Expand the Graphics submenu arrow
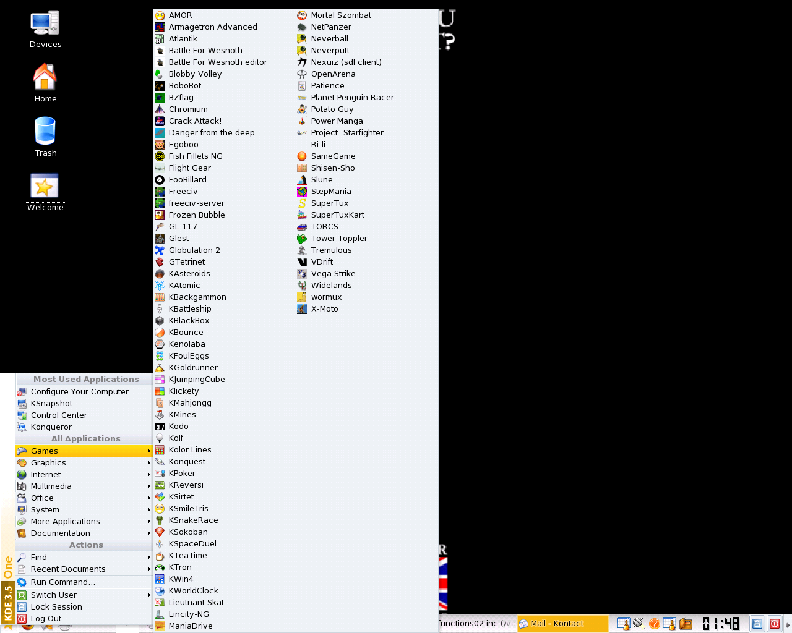The width and height of the screenshot is (792, 633). (x=149, y=463)
